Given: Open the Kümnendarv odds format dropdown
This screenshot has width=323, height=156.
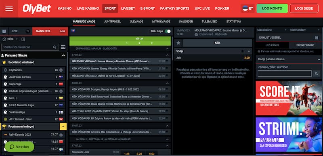Looking at the screenshot, I should tap(305, 30).
